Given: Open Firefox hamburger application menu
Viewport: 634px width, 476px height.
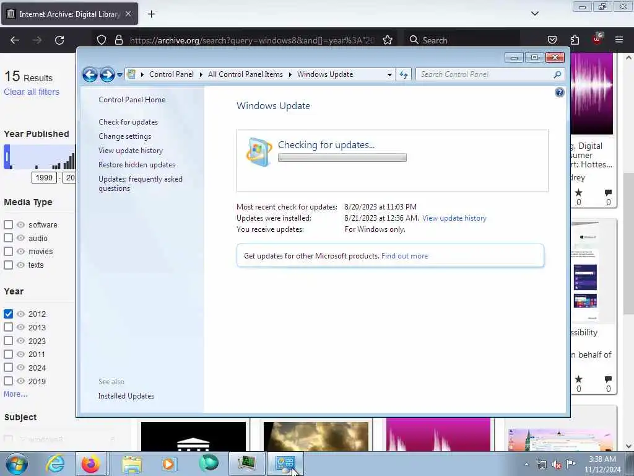Looking at the screenshot, I should tap(619, 40).
